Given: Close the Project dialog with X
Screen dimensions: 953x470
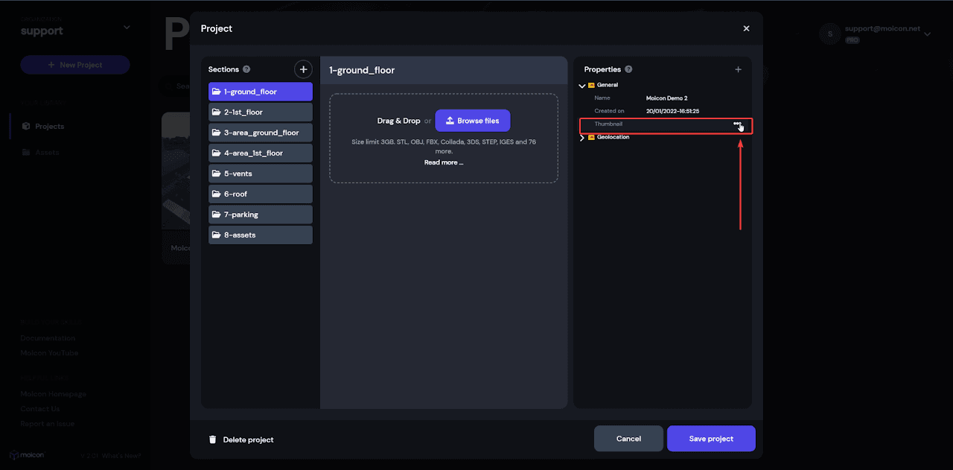Looking at the screenshot, I should pyautogui.click(x=746, y=28).
